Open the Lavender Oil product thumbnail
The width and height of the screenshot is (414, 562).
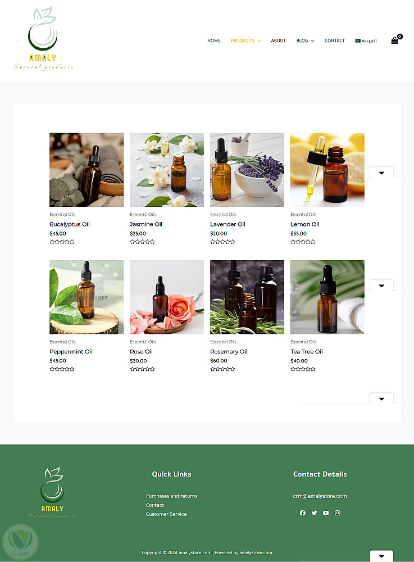point(247,170)
